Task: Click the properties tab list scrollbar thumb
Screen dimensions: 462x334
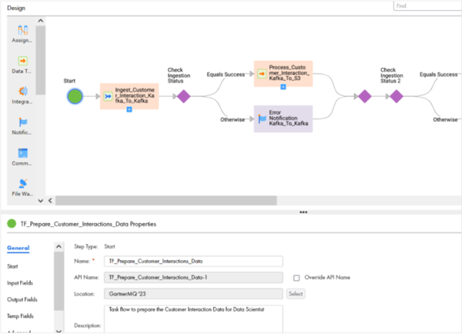Action: coord(59,281)
